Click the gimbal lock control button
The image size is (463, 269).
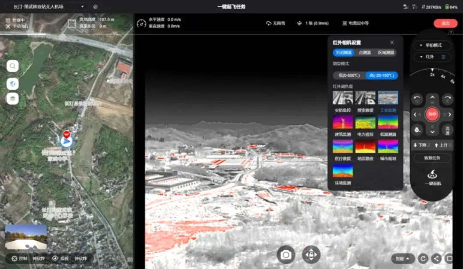[311, 254]
